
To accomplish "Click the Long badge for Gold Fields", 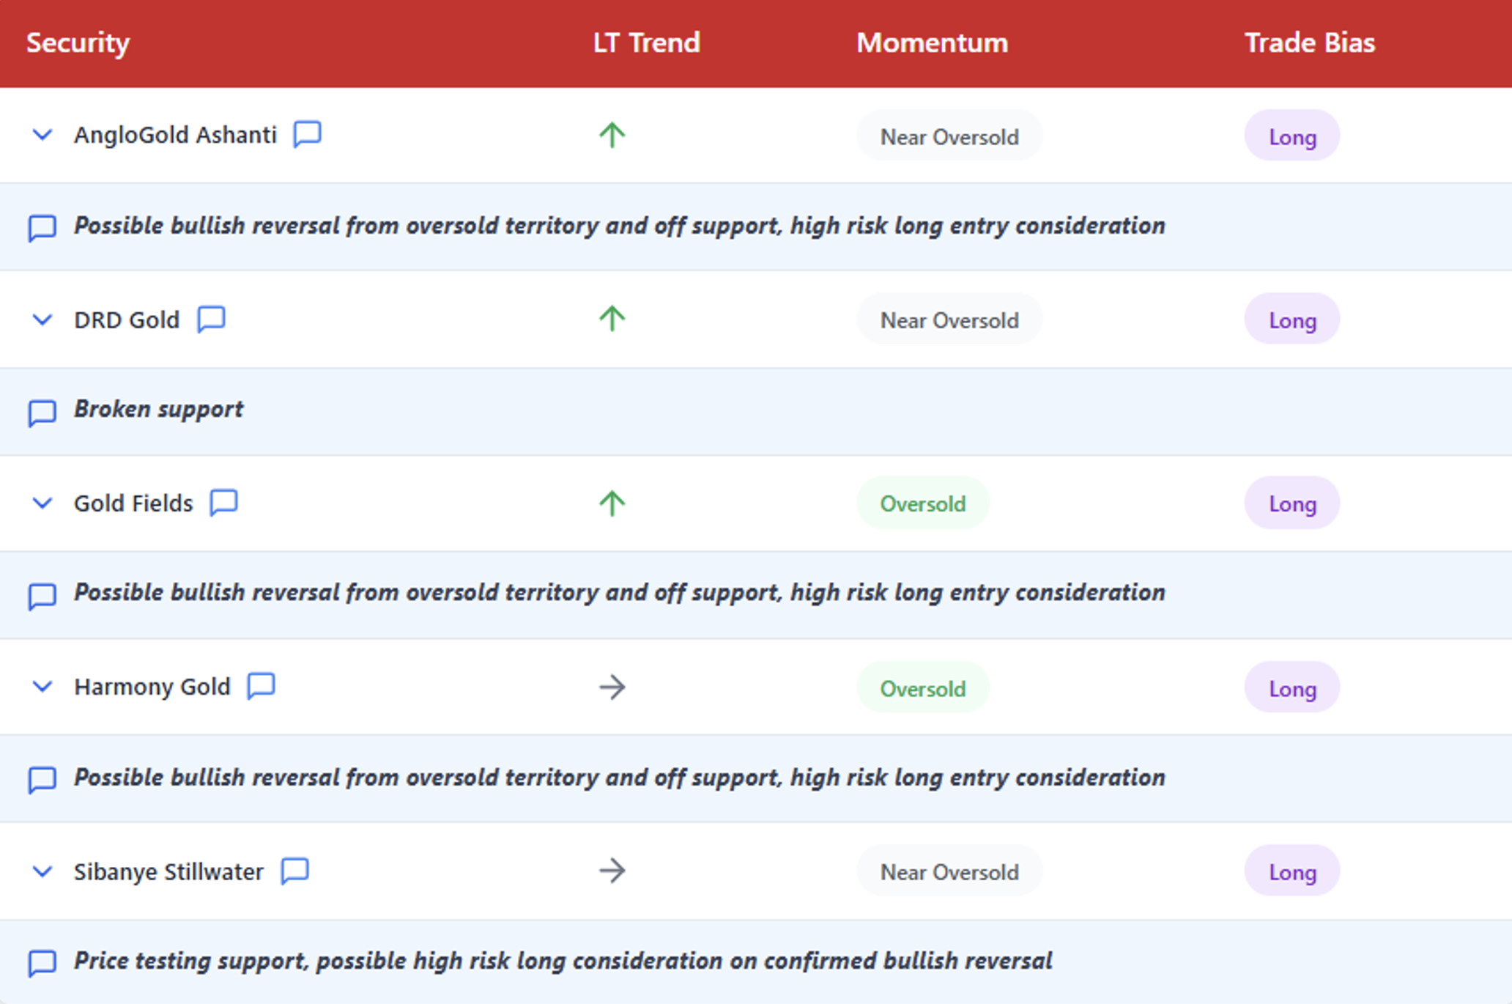I will point(1291,503).
